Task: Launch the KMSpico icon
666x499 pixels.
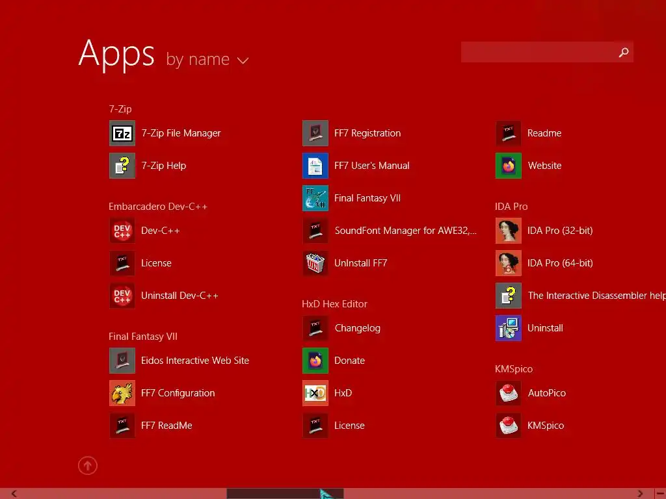Action: (509, 425)
